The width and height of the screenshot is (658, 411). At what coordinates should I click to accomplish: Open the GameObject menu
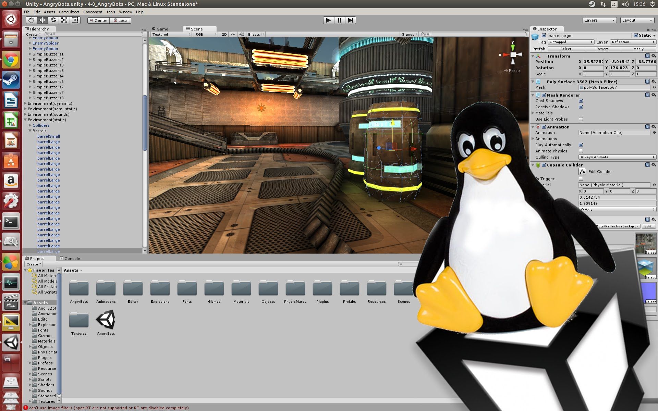click(69, 12)
